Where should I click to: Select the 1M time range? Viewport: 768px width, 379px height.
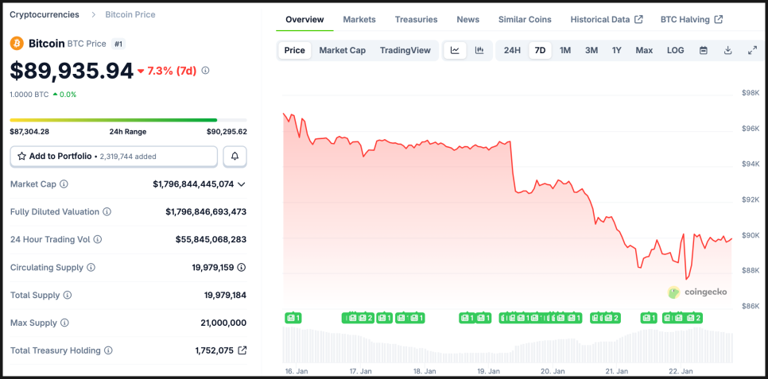(565, 51)
